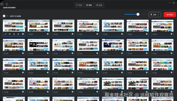Click the swap arrows icon on hovered device
Screen dimensions: 177x101
pos(5,34)
